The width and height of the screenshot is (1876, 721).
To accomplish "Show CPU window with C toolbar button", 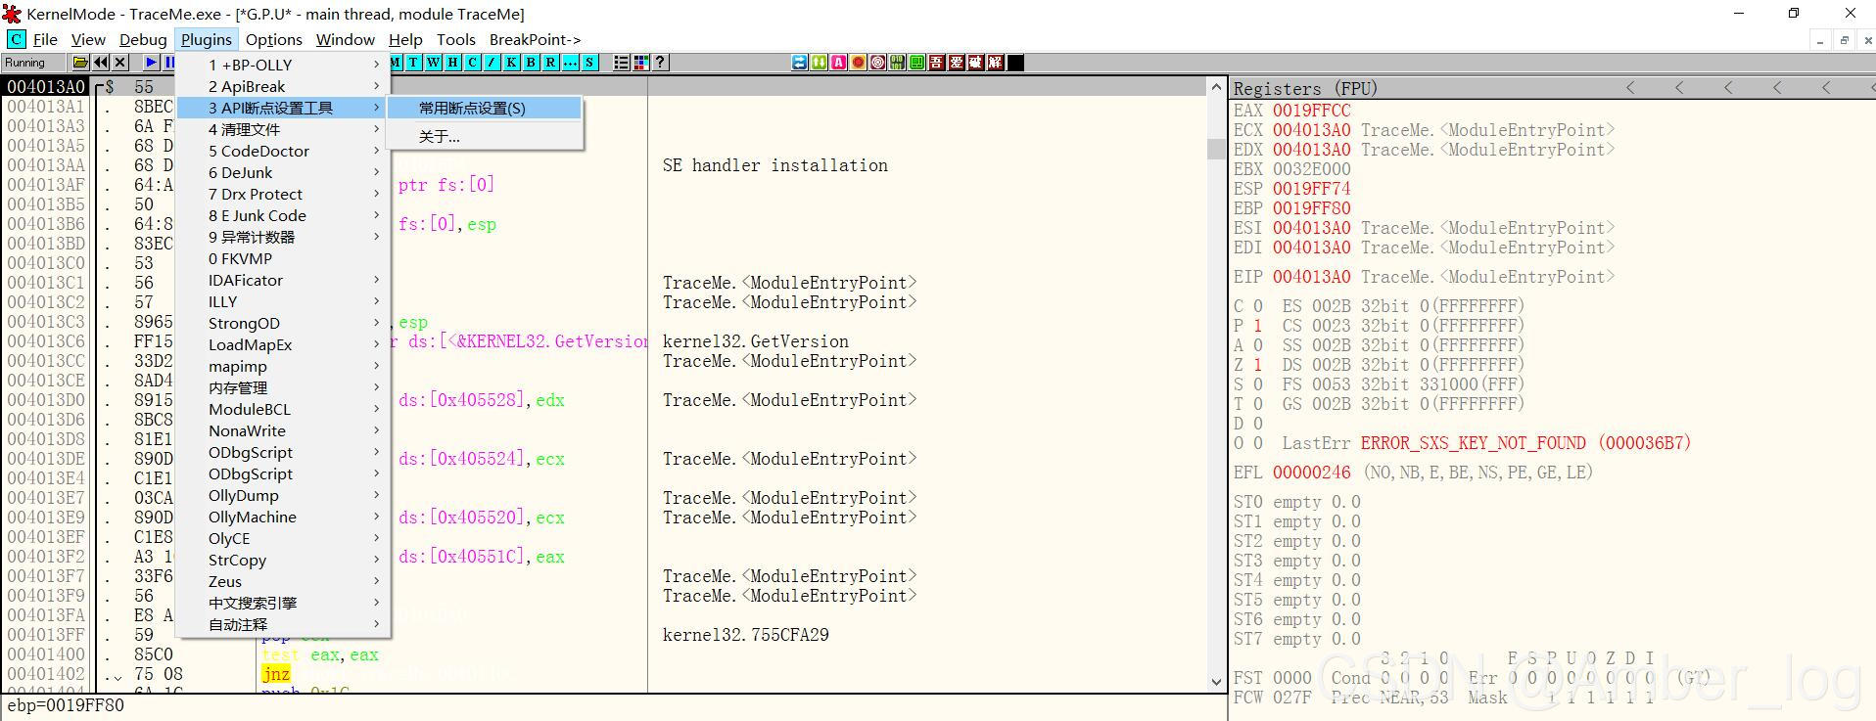I will (472, 62).
